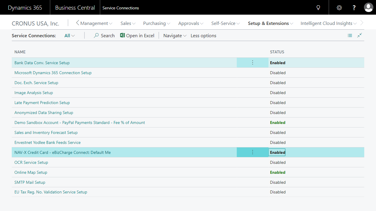Click Disabled status of Late Payment Prediction Setup

pos(278,103)
